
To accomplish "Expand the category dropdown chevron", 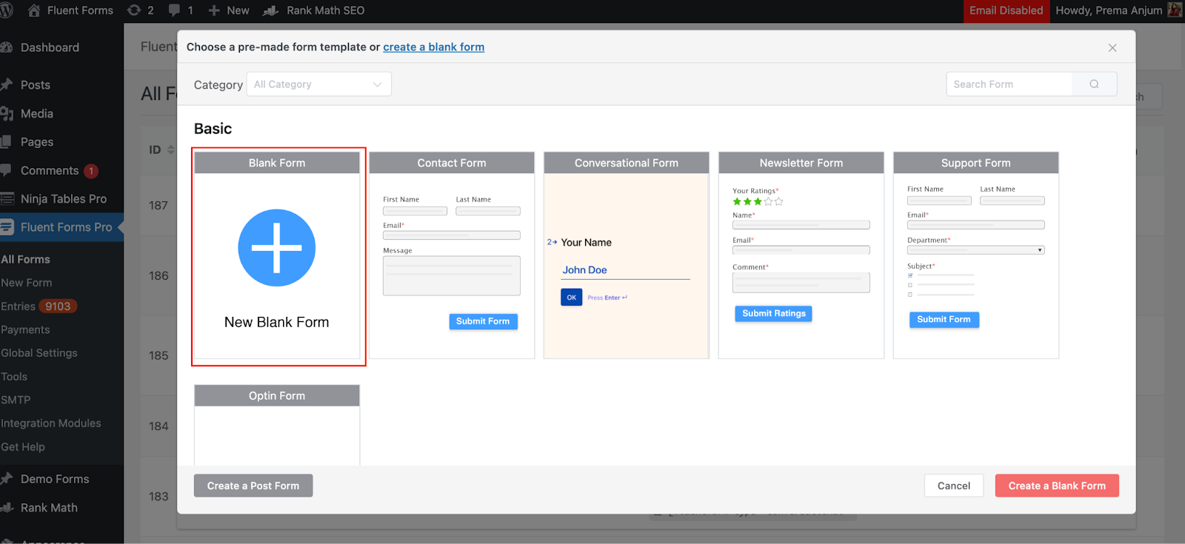I will [x=378, y=84].
